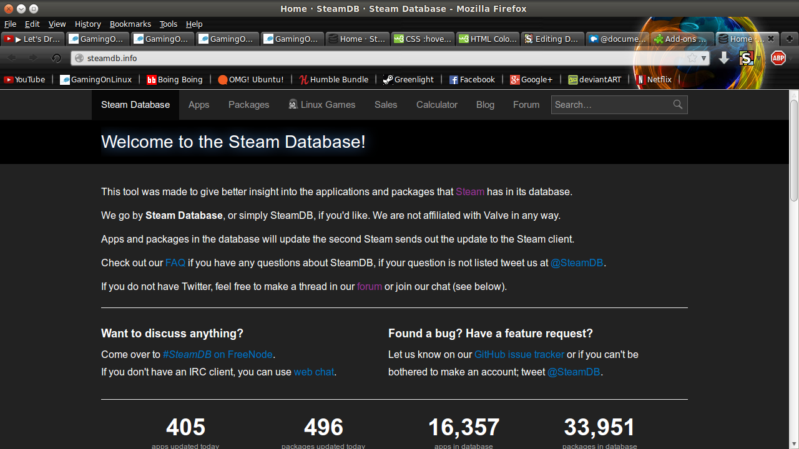This screenshot has width=799, height=449.
Task: Open the purple forum link
Action: [x=370, y=286]
